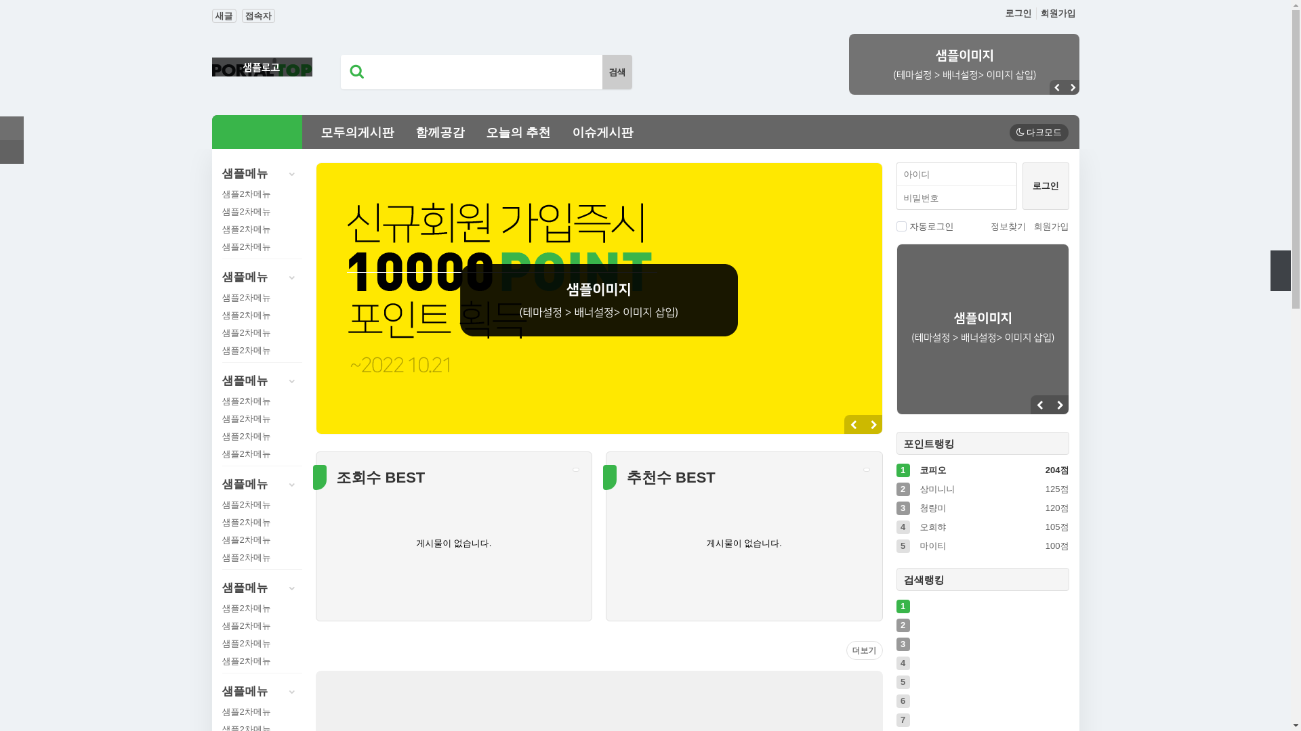The height and width of the screenshot is (731, 1301).
Task: Previous arrow on sidebar sample image banner
Action: (x=1040, y=405)
